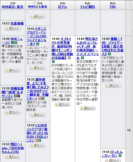Select the 5ch column header label
This screenshot has width=133, height=162.
point(87,3)
